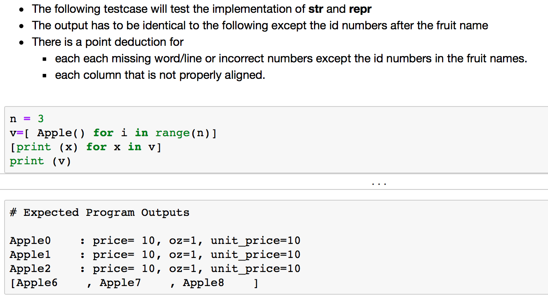This screenshot has width=548, height=298.
Task: Click the code line 'n = 3'
Action: click(x=27, y=119)
